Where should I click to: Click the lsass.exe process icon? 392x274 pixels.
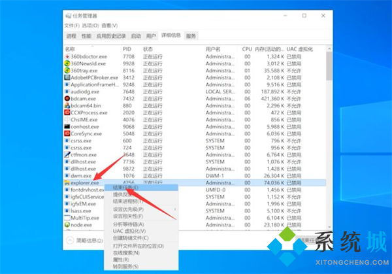point(67,211)
